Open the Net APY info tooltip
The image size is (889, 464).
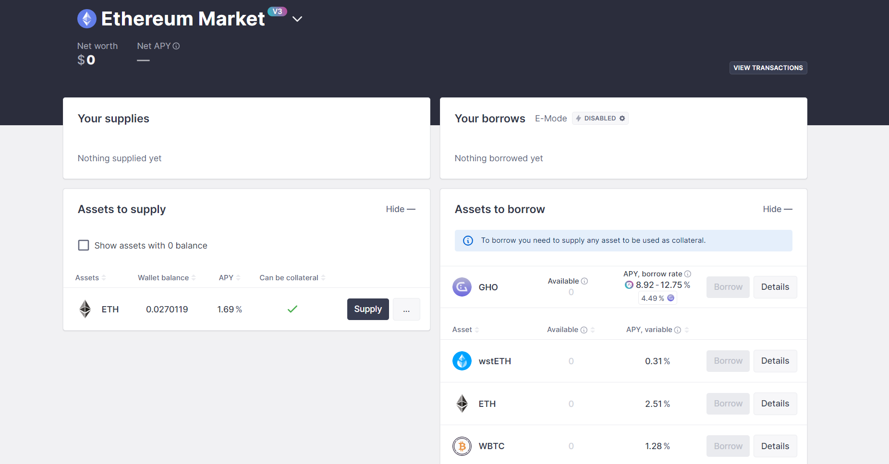(x=176, y=46)
